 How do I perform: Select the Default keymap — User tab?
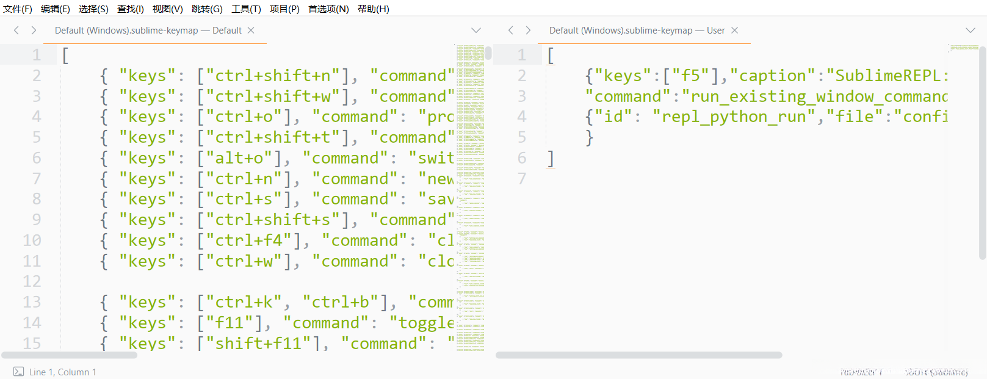point(637,31)
